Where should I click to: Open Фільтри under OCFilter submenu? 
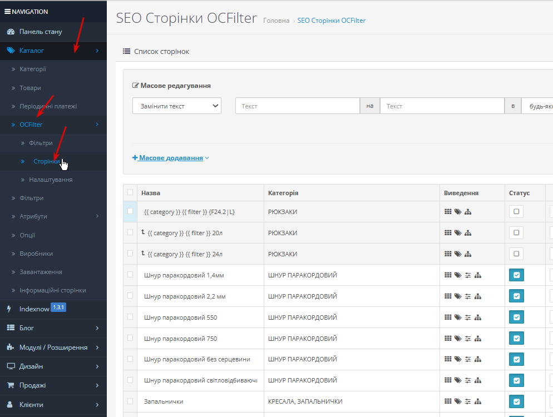(41, 143)
